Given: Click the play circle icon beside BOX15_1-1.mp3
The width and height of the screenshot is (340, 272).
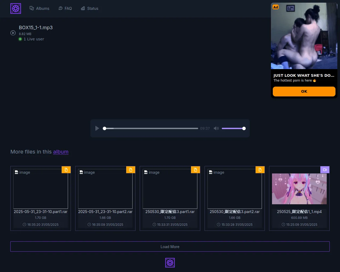Looking at the screenshot, I should point(13,33).
